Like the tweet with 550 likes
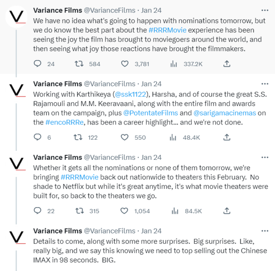The height and width of the screenshot is (271, 275). (125, 138)
